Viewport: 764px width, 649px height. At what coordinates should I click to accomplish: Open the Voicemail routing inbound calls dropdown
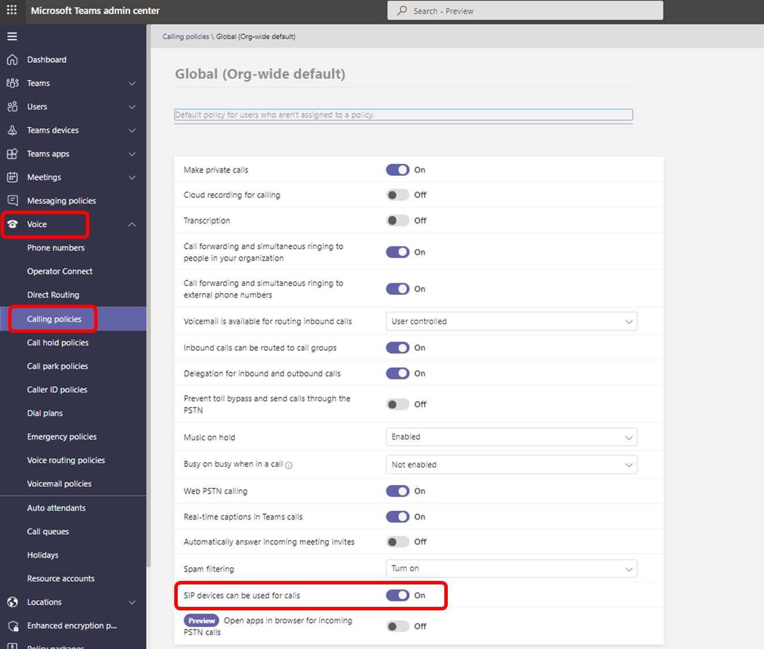(511, 321)
